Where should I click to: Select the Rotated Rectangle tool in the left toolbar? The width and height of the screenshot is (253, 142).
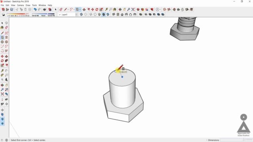(6, 37)
